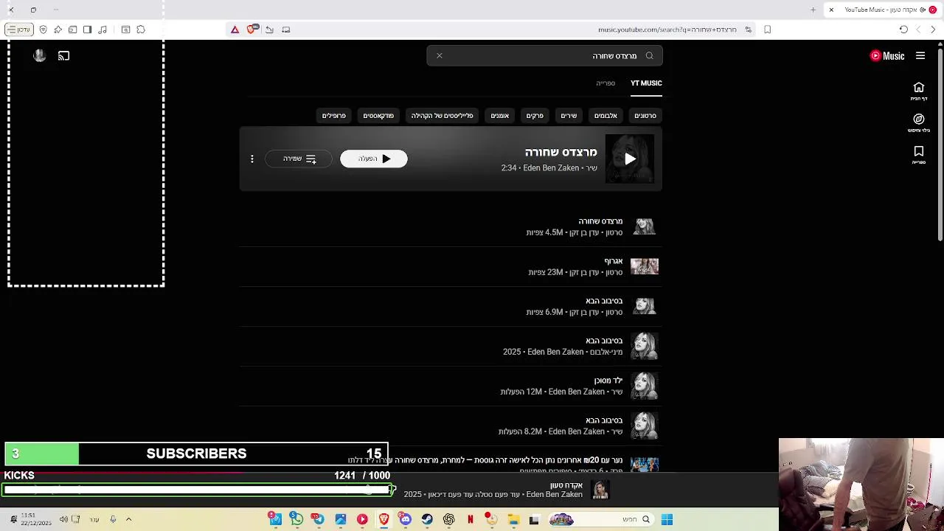
Task: Open File Explorer from the taskbar
Action: 514,519
